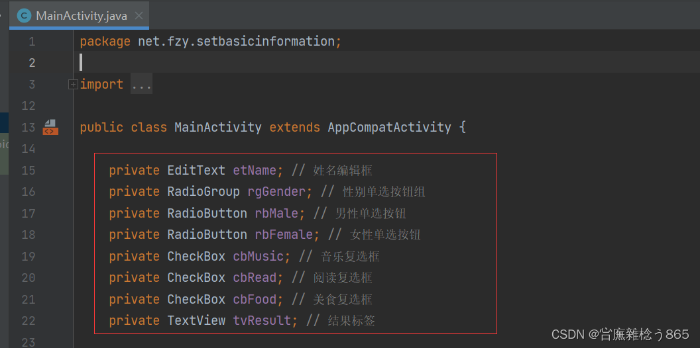Screen dimensions: 700x348
Task: Close the MainActivity.java tab
Action: point(139,16)
